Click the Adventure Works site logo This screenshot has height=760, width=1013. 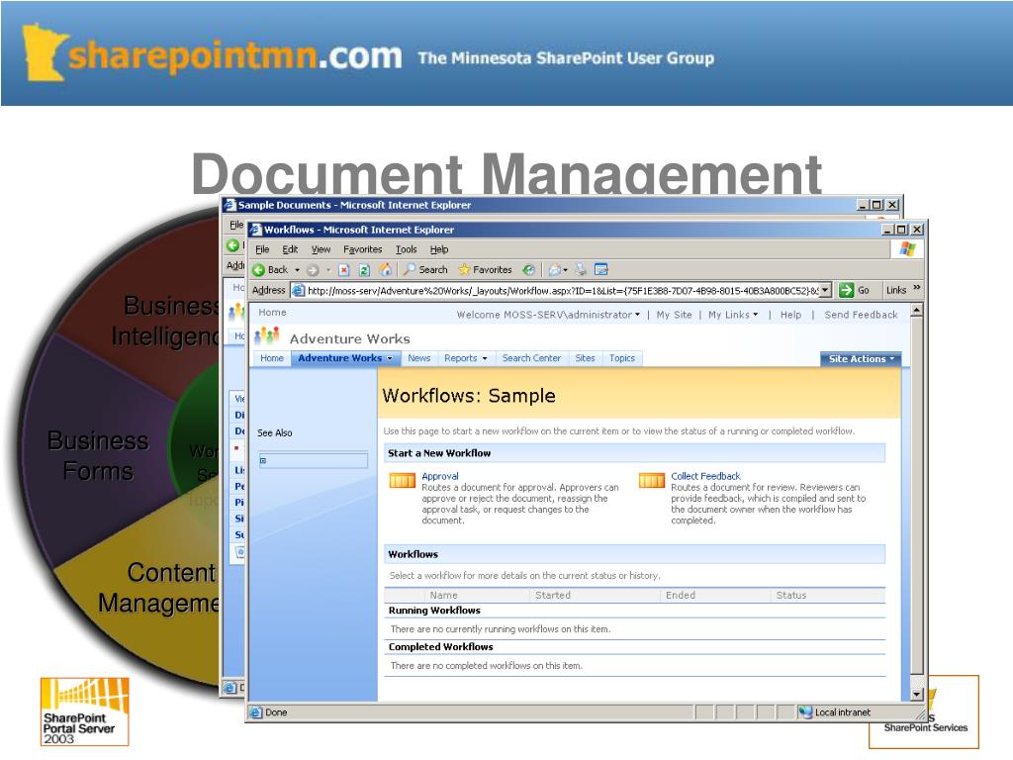point(267,336)
